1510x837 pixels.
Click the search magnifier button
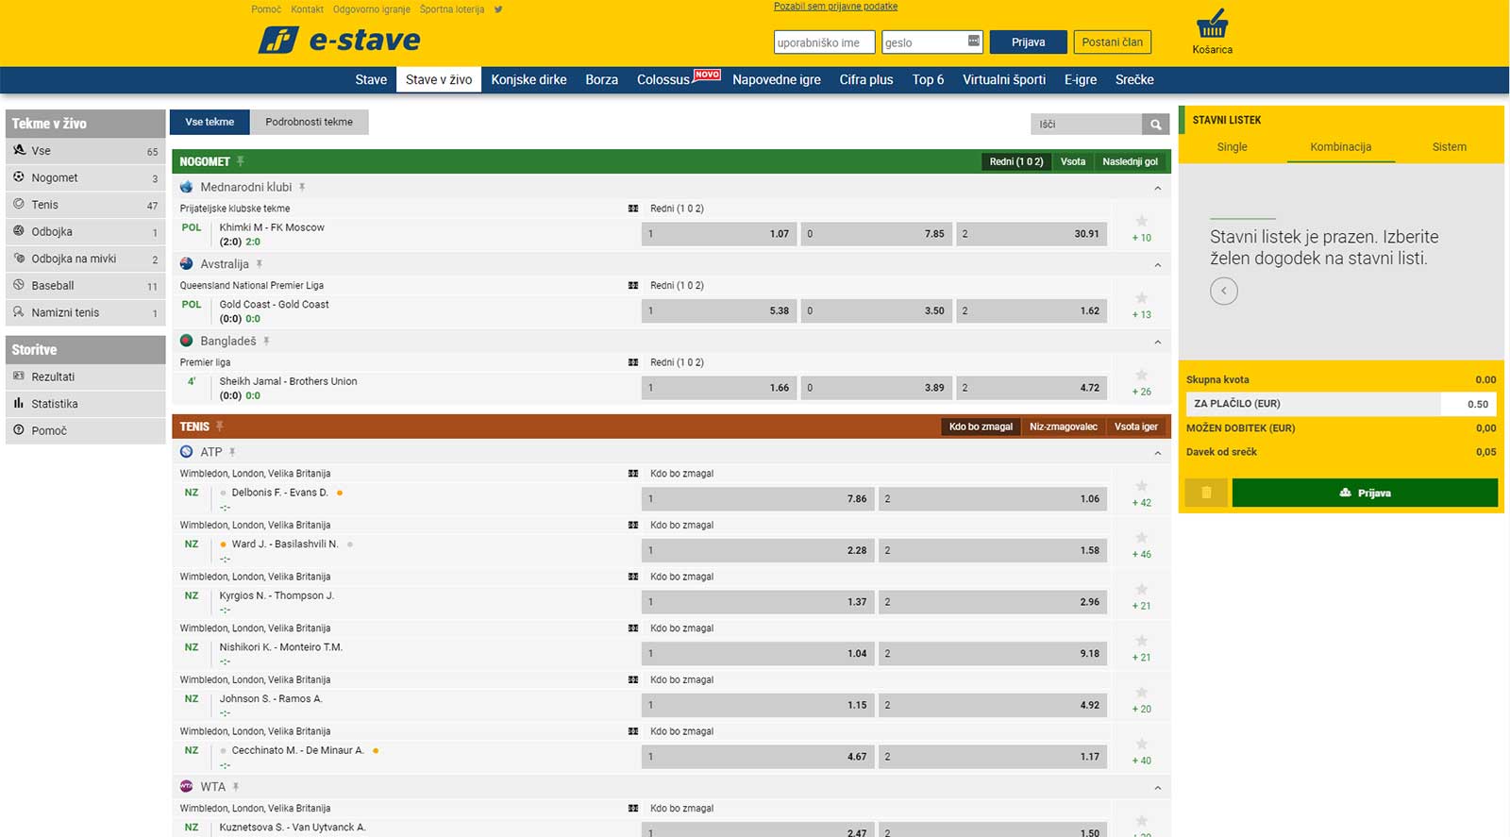click(x=1155, y=125)
